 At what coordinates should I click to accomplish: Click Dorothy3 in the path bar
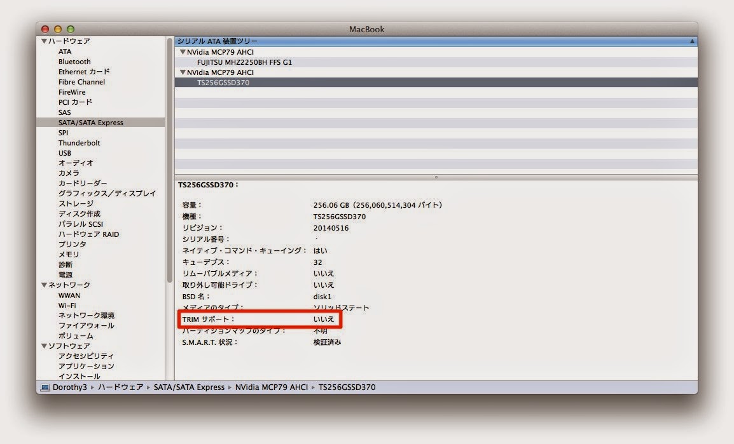click(x=70, y=387)
